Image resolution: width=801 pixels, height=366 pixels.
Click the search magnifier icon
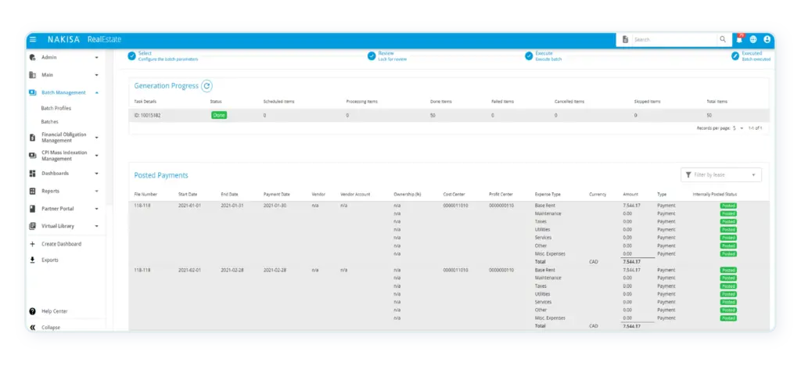(722, 39)
